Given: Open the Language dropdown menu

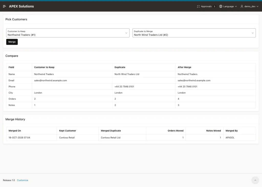Looking at the screenshot, I should pos(228,6).
